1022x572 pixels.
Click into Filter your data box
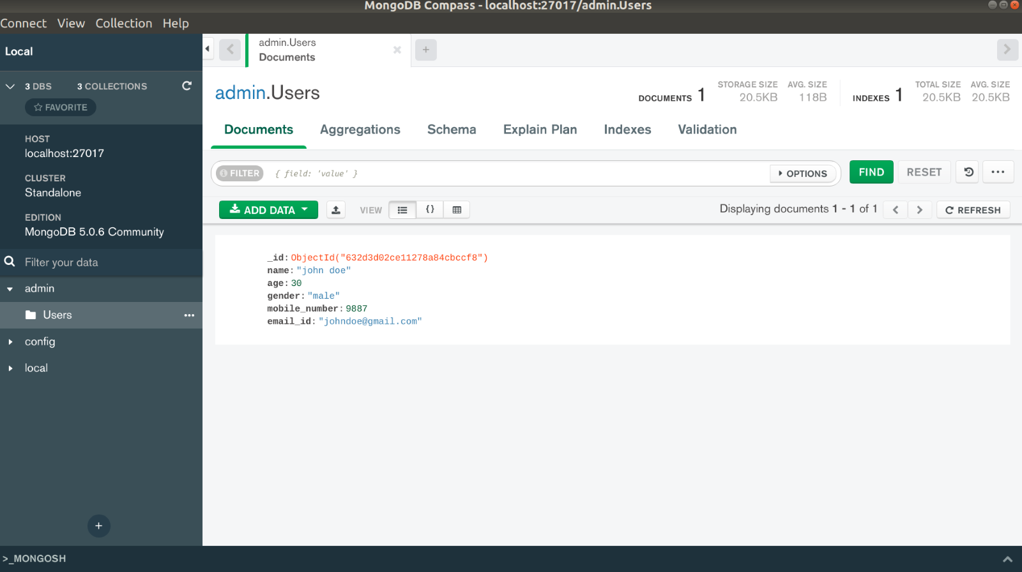pos(109,262)
